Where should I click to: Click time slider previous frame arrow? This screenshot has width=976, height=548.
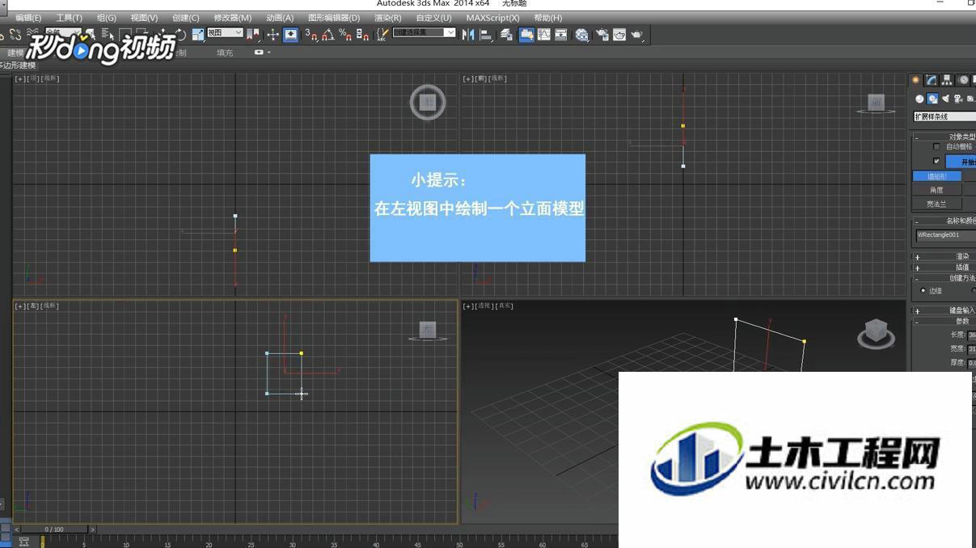17,529
